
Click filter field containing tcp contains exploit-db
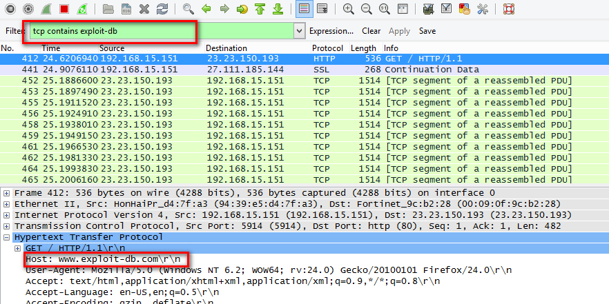coord(162,31)
